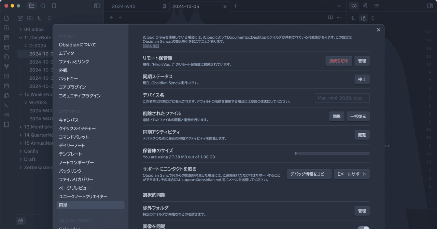Image resolution: width=437 pixels, height=229 pixels.
Task: Open the graph view from left ribbon
Action: pos(6,67)
